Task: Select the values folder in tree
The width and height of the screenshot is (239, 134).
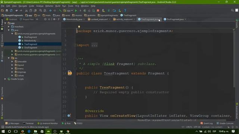Action: click(x=21, y=76)
